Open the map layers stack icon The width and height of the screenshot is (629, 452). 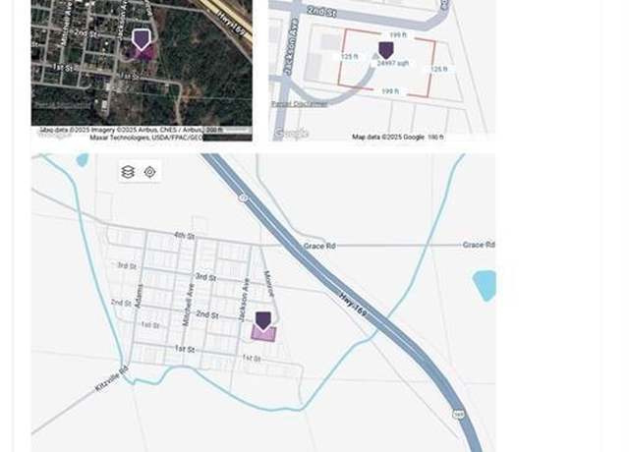coord(128,172)
